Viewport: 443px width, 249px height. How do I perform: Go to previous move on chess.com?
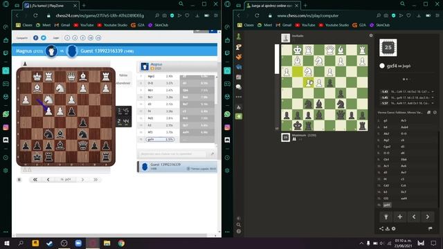[x=414, y=216]
